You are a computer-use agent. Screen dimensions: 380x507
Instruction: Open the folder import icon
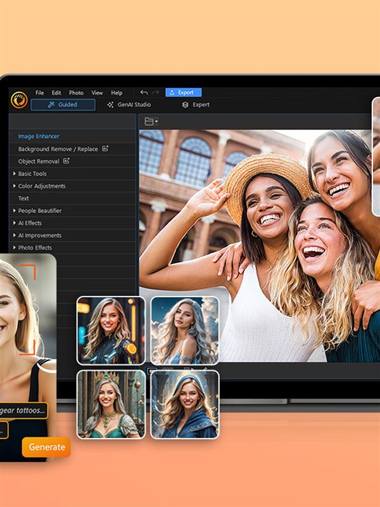pos(151,122)
